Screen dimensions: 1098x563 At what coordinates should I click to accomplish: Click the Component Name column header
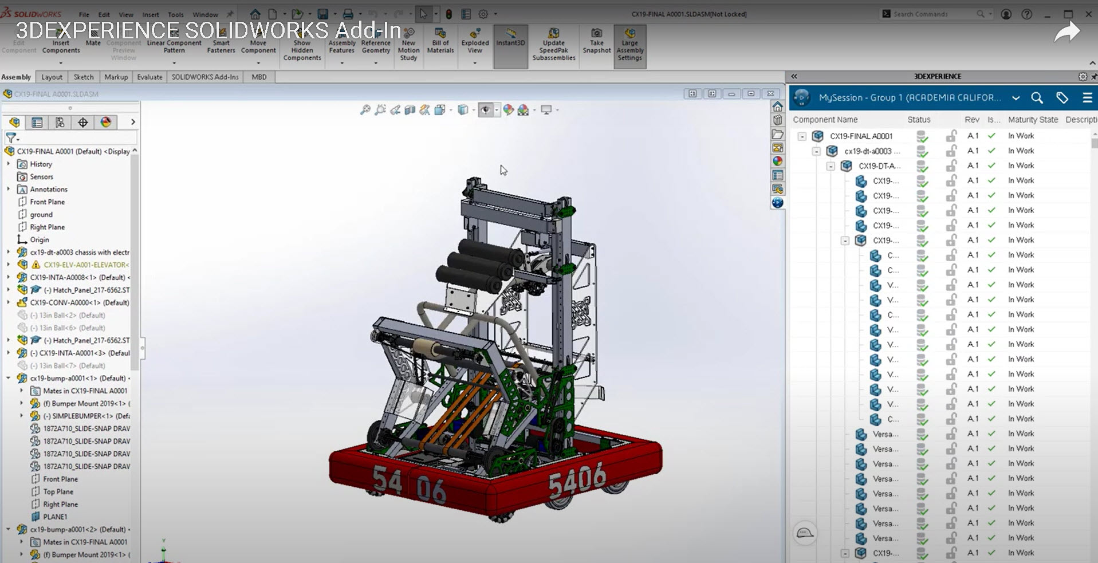tap(825, 119)
